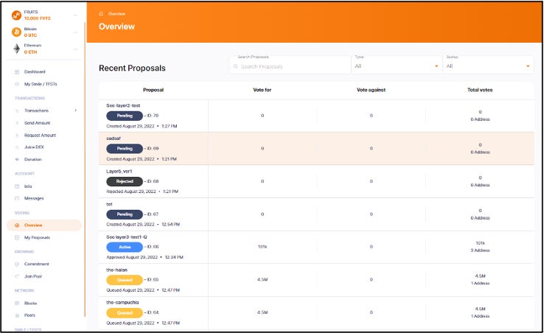Open the sadsaf proposal
This screenshot has height=333, width=544.
coord(114,139)
